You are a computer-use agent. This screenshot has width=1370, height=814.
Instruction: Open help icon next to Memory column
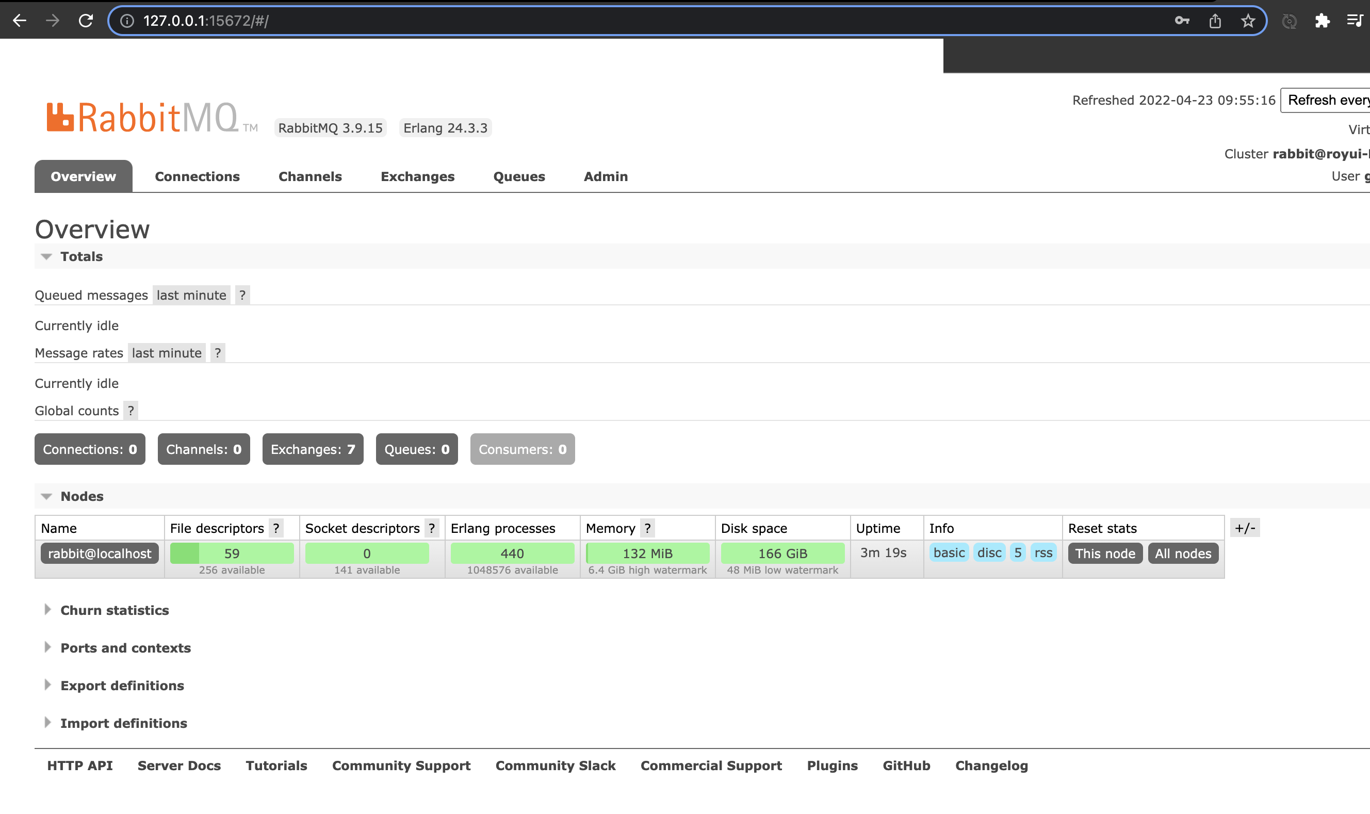coord(648,528)
